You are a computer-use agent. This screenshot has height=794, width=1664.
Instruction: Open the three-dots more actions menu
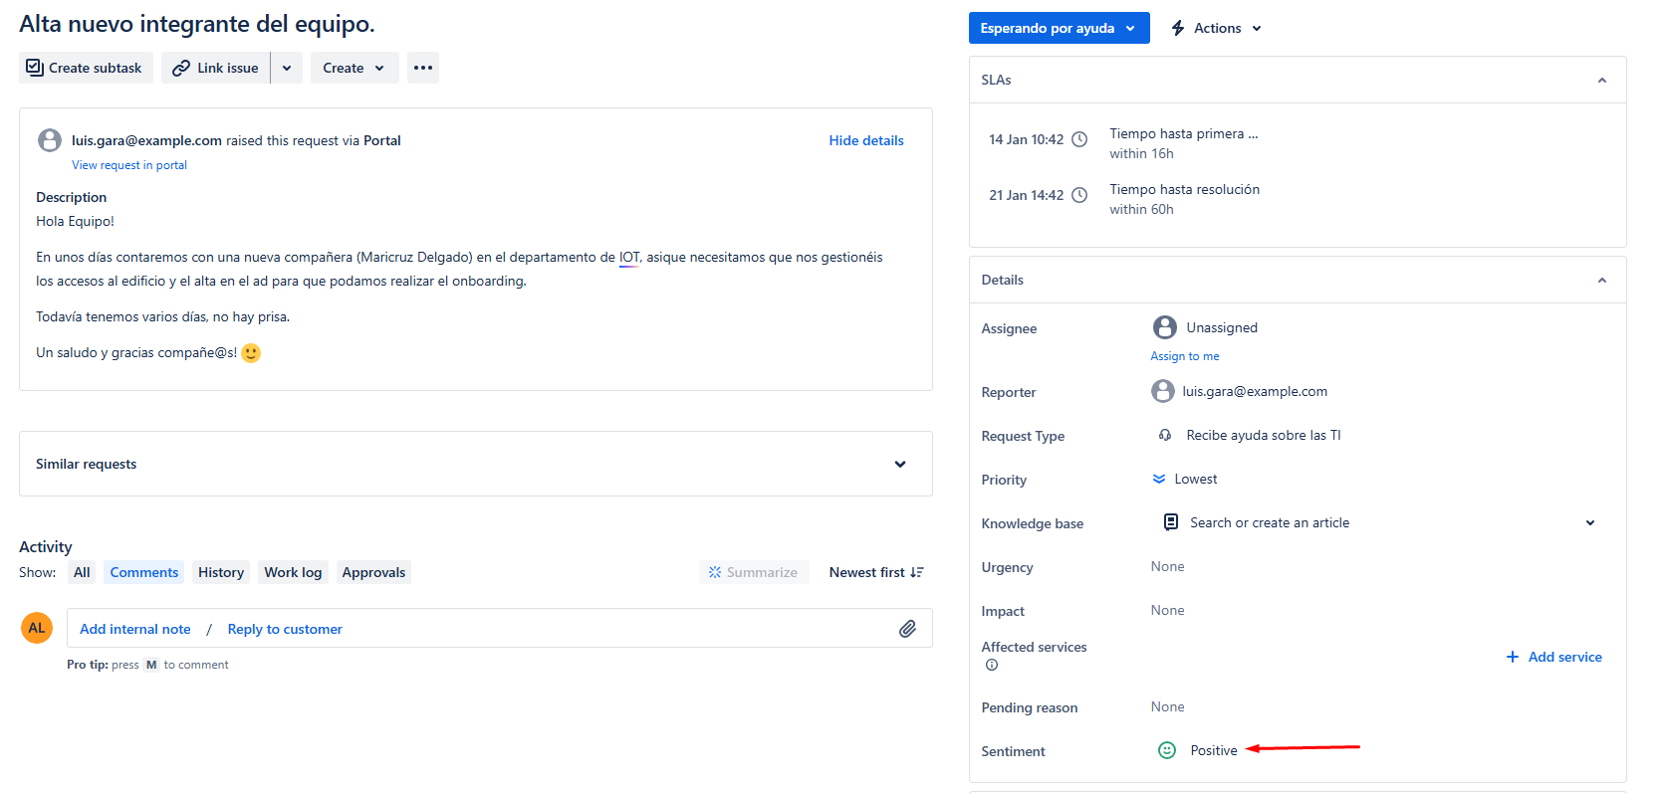(x=423, y=68)
